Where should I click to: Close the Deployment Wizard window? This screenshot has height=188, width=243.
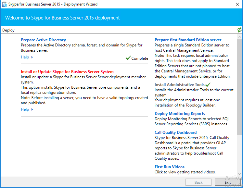coord(237,4)
